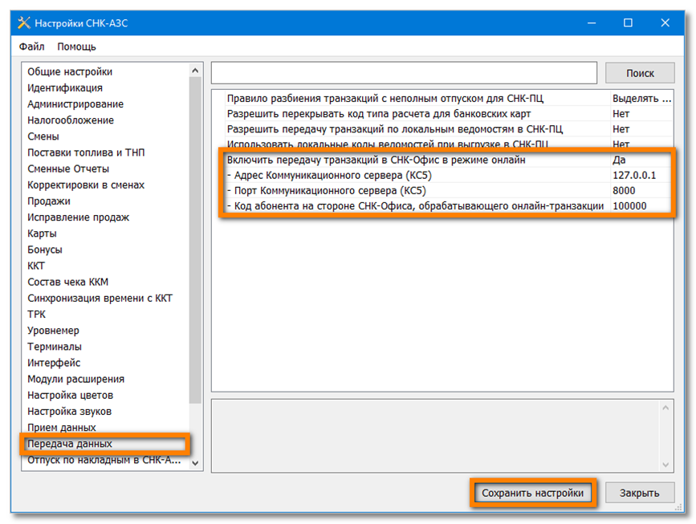
Task: Open the Выделять… value for transaction splitting rule
Action: 641,99
